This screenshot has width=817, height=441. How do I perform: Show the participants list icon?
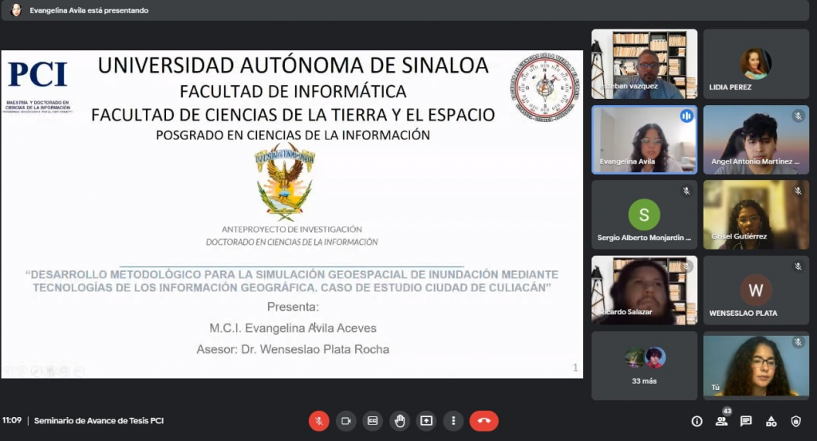[721, 421]
